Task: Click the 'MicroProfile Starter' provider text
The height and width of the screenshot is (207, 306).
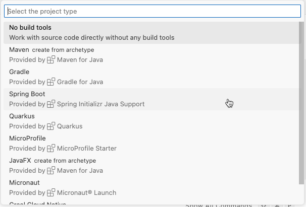Action: 87,149
